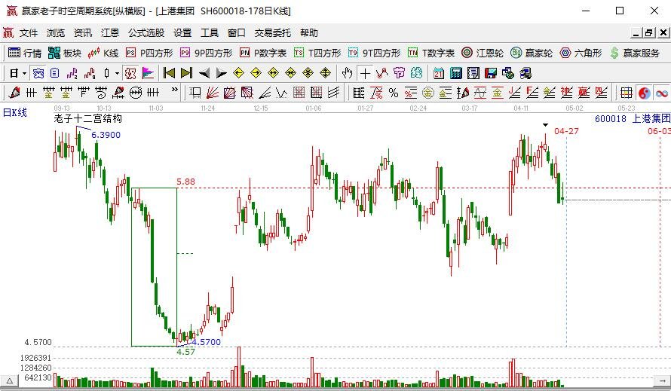The image size is (671, 391).
Task: Jump to last bar icon
Action: [x=186, y=74]
